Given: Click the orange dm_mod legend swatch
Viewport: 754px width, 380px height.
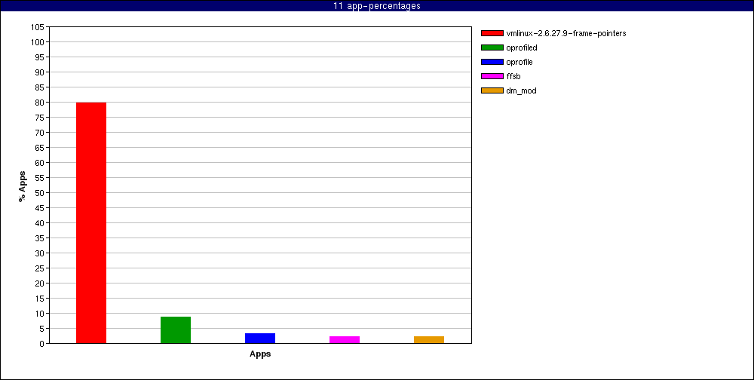Looking at the screenshot, I should 492,90.
